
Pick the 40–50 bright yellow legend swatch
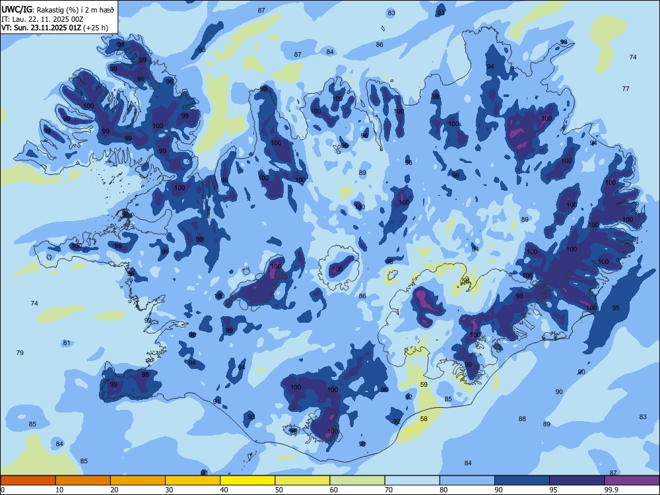[247, 480]
